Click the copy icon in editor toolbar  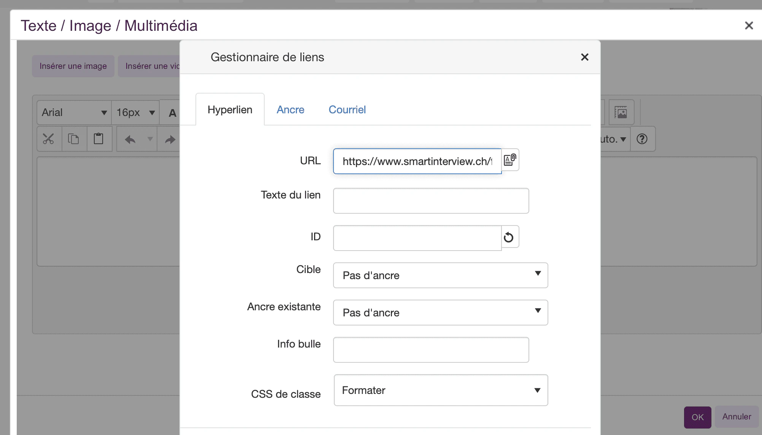[73, 139]
